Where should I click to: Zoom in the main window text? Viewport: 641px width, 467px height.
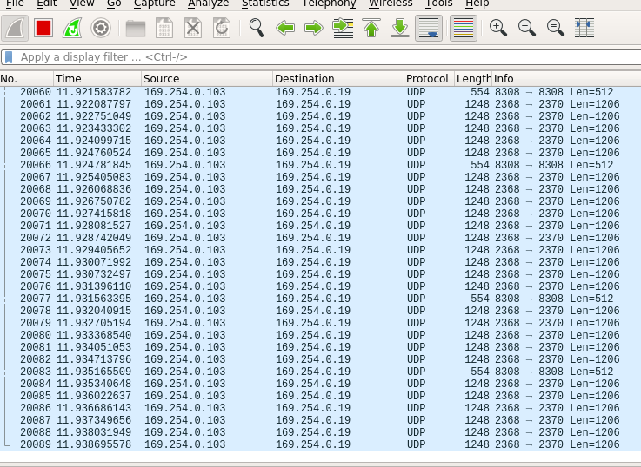point(497,28)
